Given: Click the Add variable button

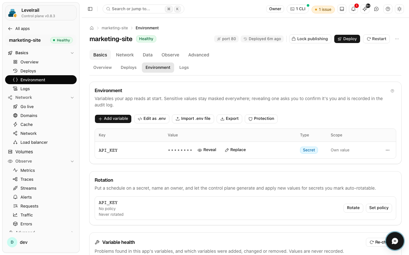Looking at the screenshot, I should [x=113, y=119].
